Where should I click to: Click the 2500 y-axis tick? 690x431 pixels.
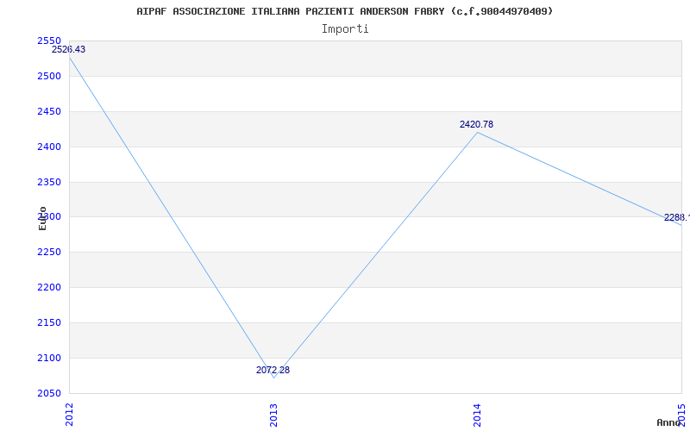point(49,76)
